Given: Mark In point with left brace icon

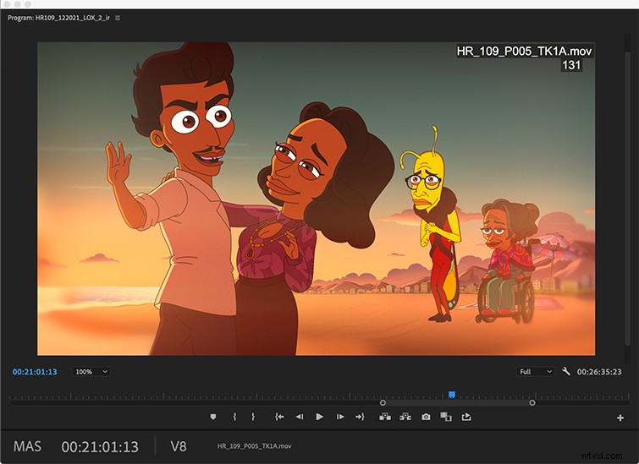Looking at the screenshot, I should click(234, 417).
